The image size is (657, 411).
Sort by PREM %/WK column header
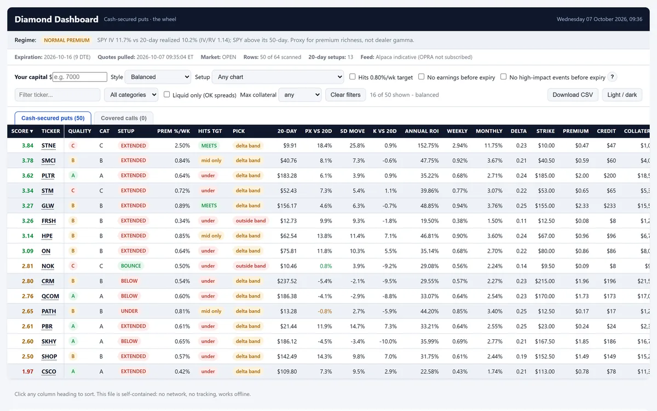pos(174,131)
